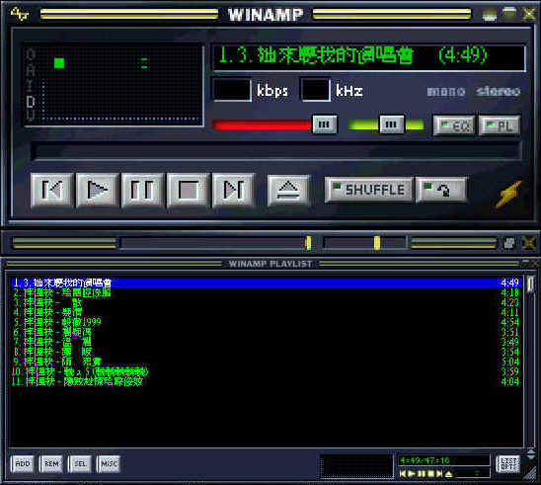Open visualization menu via clutterbar U
This screenshot has width=541, height=485.
tap(31, 116)
